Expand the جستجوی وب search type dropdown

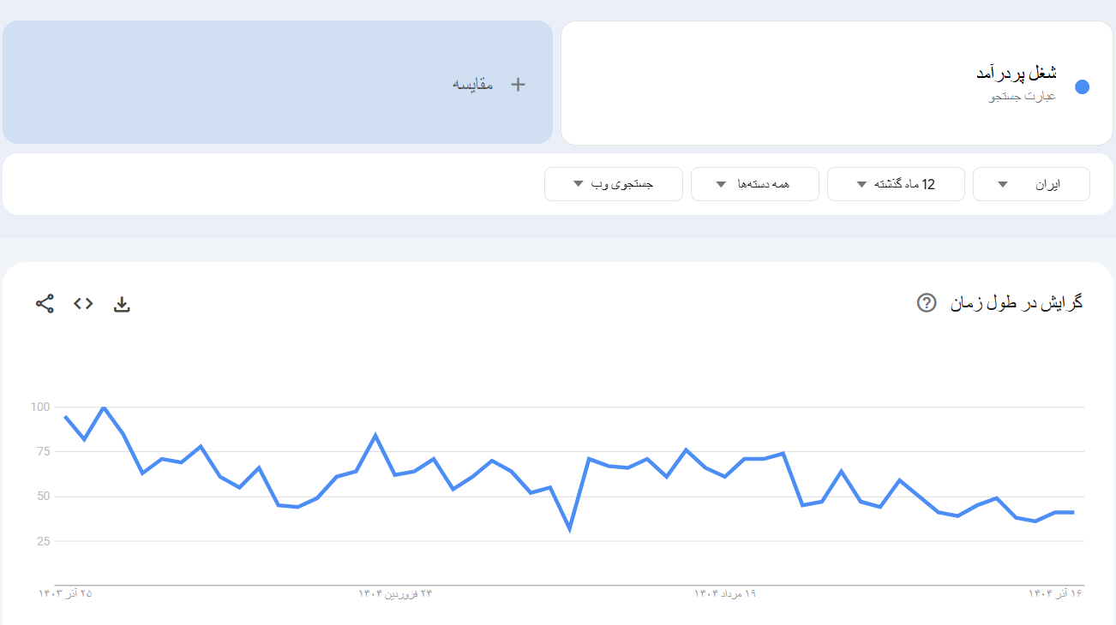(x=613, y=184)
